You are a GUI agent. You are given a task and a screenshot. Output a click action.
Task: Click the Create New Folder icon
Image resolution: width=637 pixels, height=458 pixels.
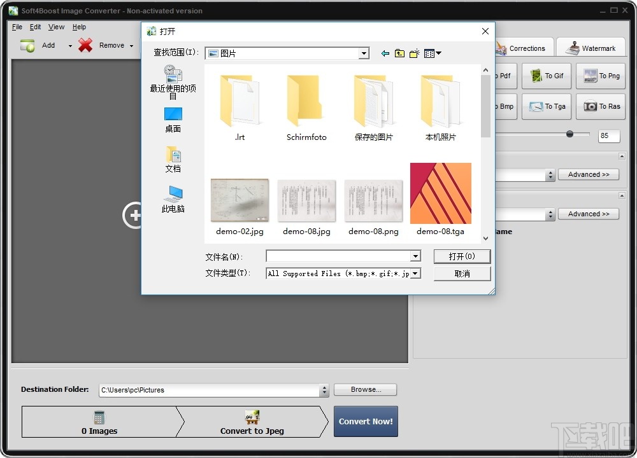pos(414,53)
